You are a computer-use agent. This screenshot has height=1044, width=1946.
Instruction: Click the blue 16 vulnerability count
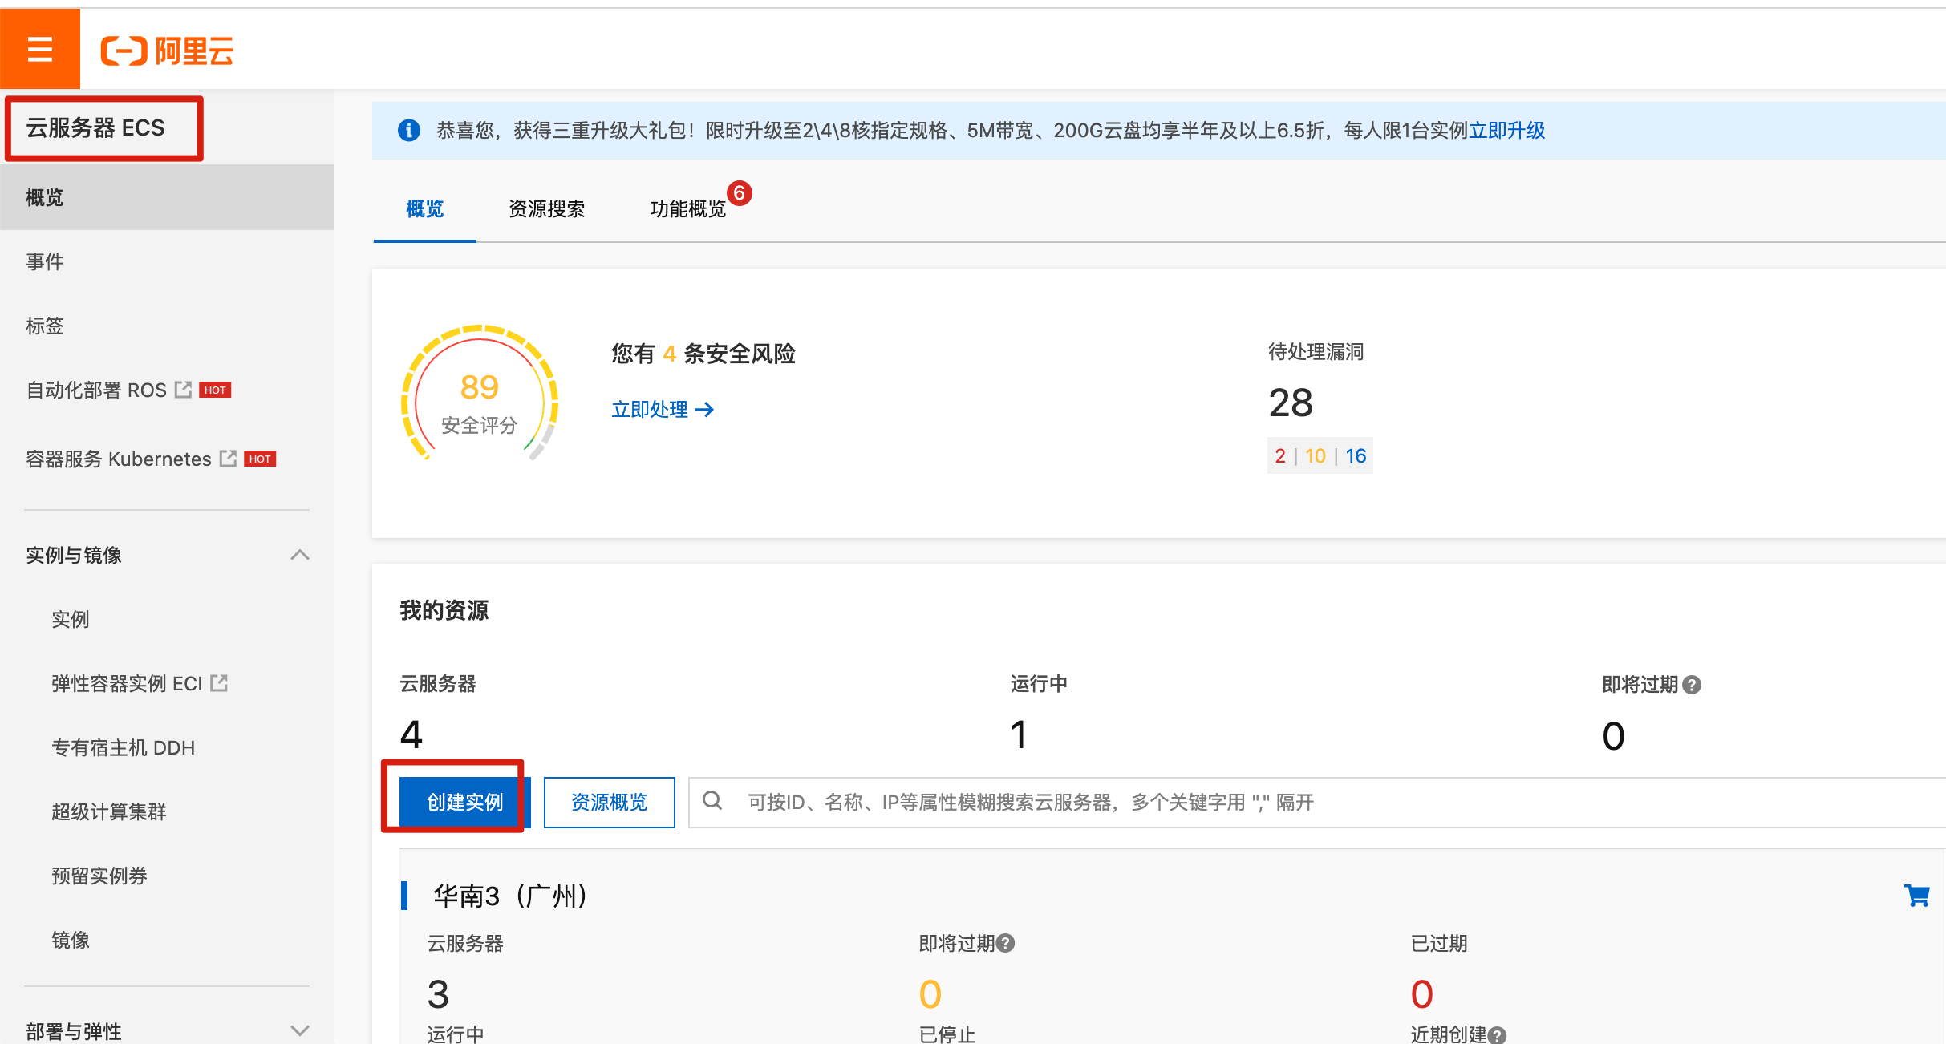click(1356, 456)
